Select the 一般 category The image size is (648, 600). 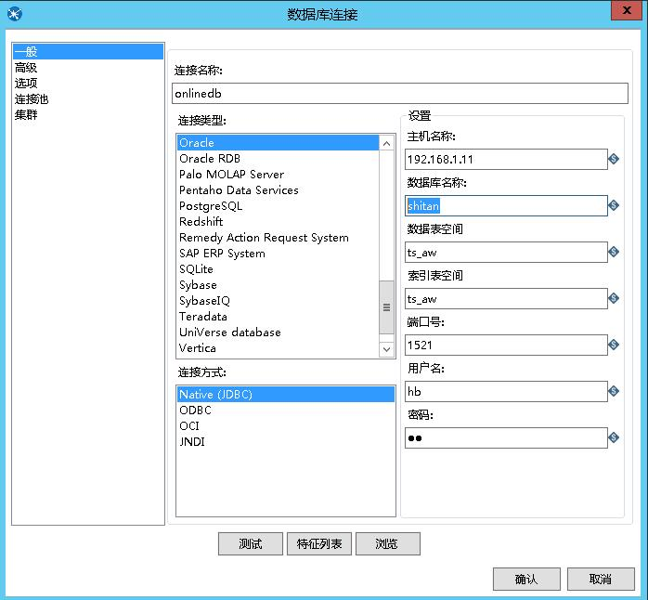pyautogui.click(x=88, y=52)
